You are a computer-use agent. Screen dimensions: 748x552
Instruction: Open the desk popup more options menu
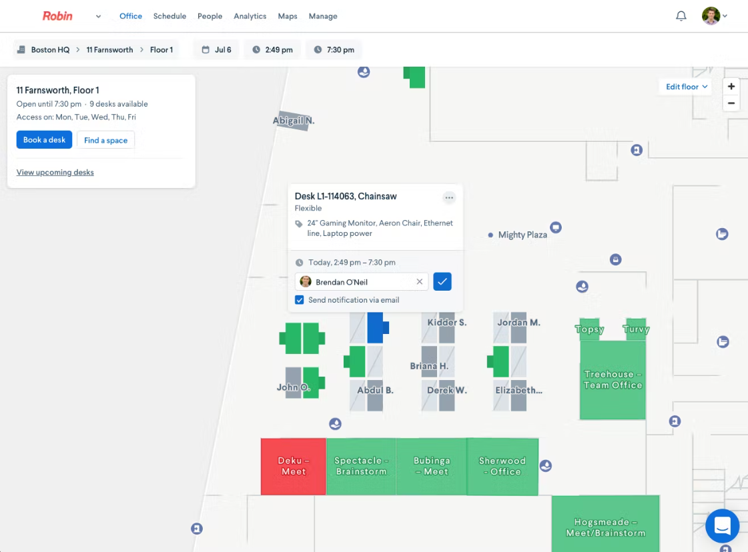point(449,197)
